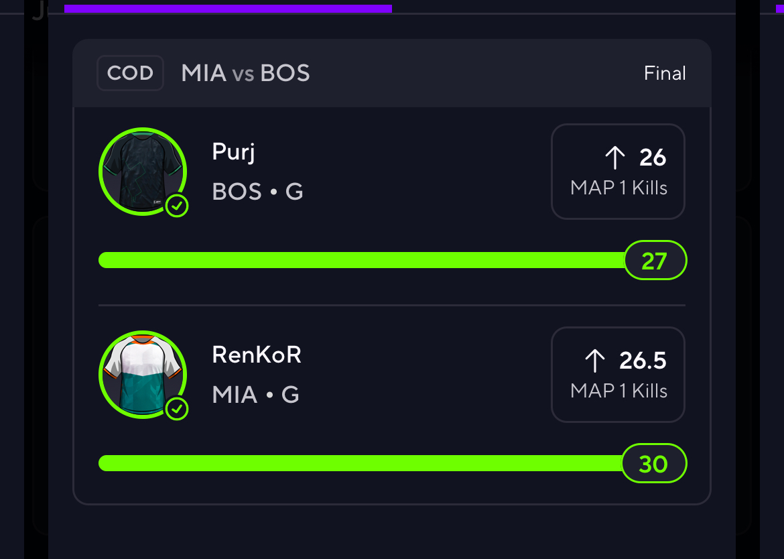Click the 27 result pill
Image resolution: width=784 pixels, height=559 pixels.
[655, 260]
